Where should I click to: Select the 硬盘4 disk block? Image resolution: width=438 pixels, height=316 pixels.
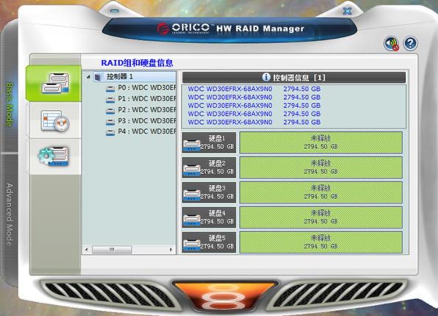209,217
